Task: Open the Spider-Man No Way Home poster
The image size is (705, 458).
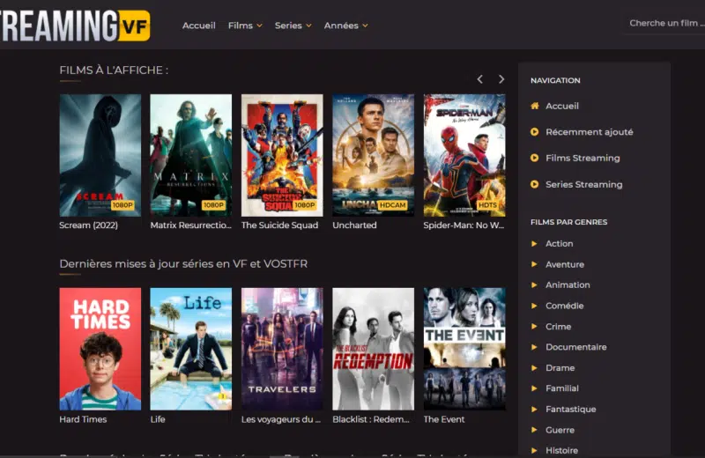Action: click(464, 155)
